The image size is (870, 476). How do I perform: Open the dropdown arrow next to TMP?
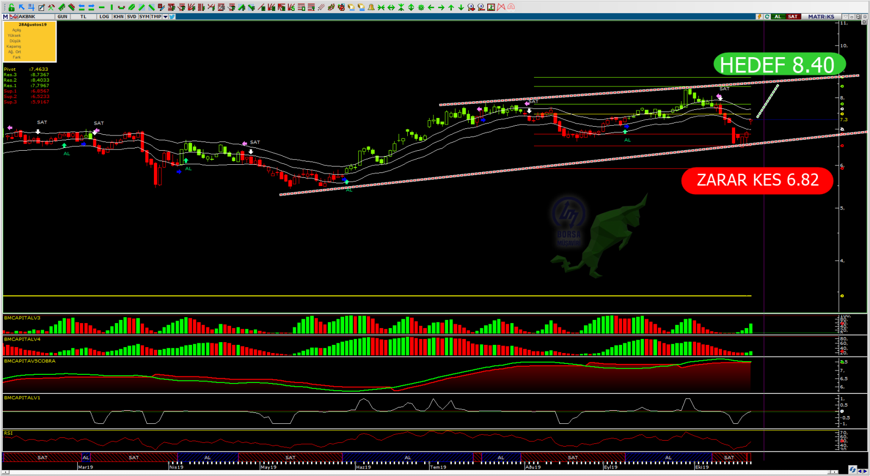[165, 17]
